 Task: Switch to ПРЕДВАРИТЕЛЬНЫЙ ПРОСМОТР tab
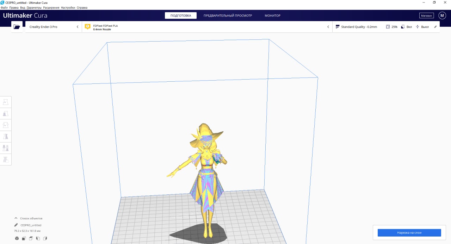point(228,15)
